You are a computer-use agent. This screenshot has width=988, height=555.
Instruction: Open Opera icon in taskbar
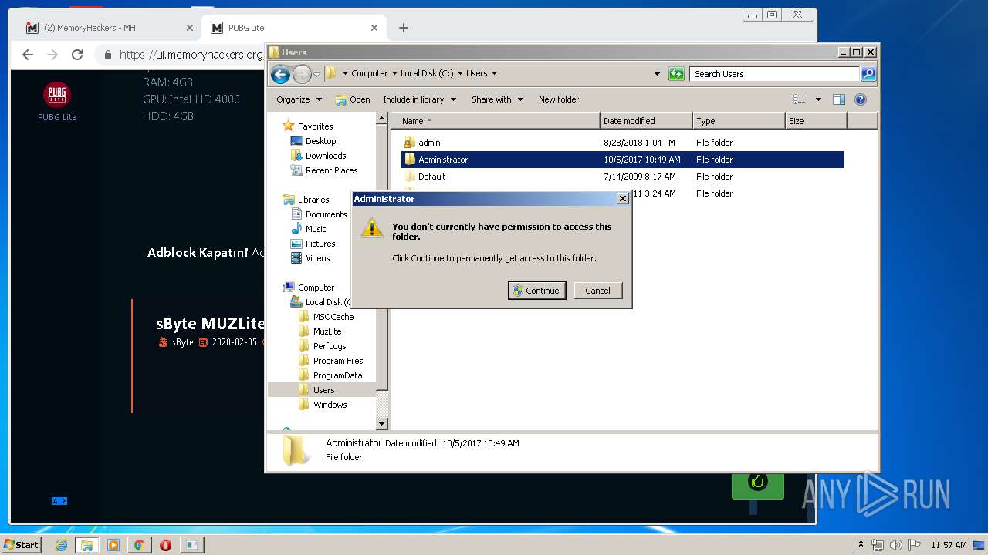(x=165, y=545)
